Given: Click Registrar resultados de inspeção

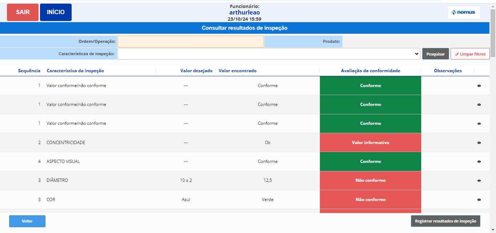Looking at the screenshot, I should point(445,221).
